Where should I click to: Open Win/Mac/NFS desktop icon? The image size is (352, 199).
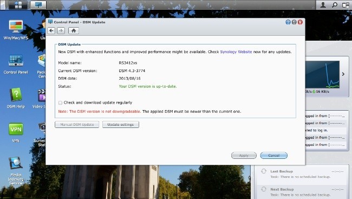click(x=16, y=30)
